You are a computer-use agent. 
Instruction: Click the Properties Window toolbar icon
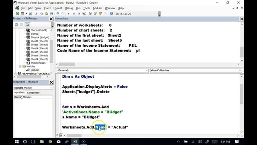(x=95, y=14)
